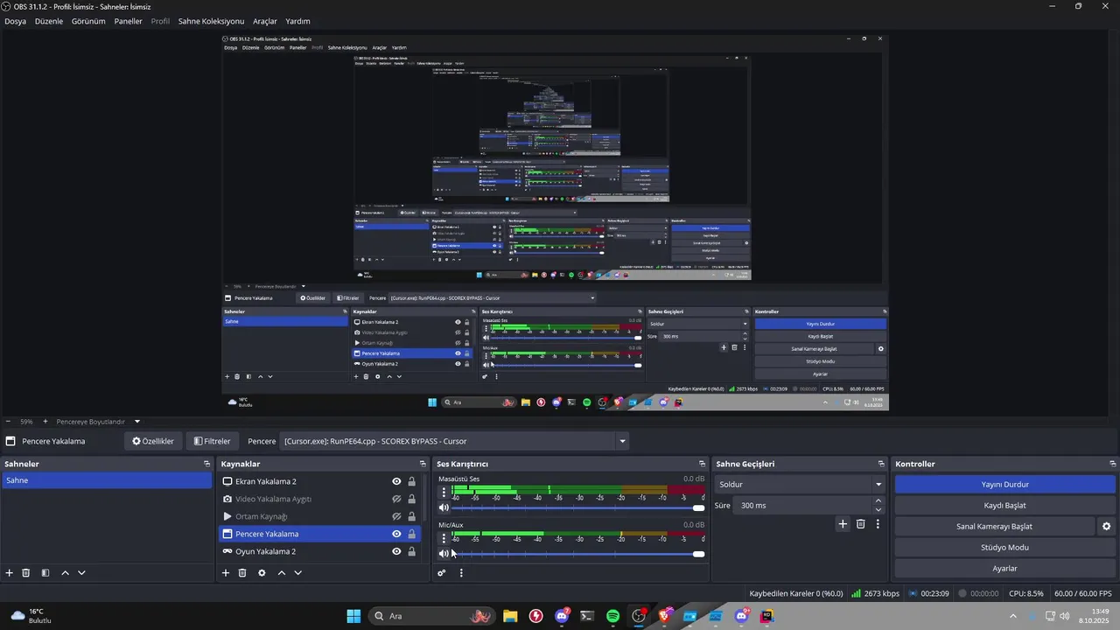Screen dimensions: 1120x630
Task: Open Araçlar menu
Action: pyautogui.click(x=265, y=21)
